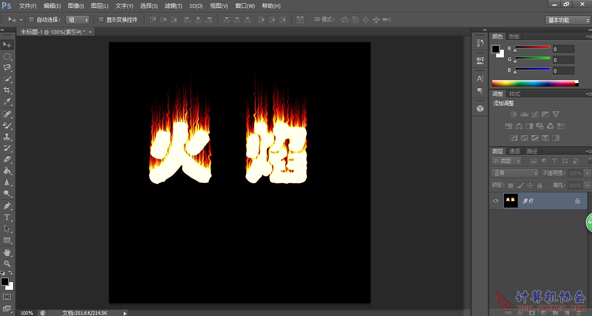
Task: Select the Paint Bucket tool
Action: tap(7, 171)
